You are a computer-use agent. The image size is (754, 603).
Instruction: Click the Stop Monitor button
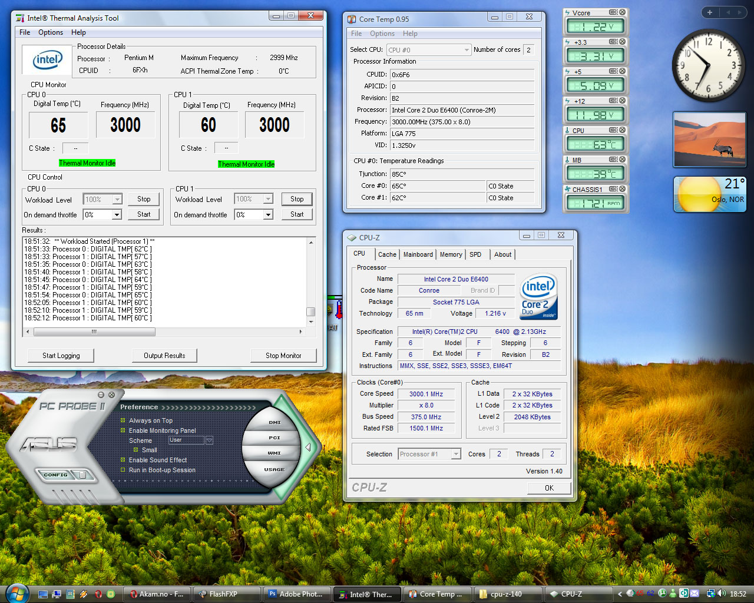[x=283, y=356]
